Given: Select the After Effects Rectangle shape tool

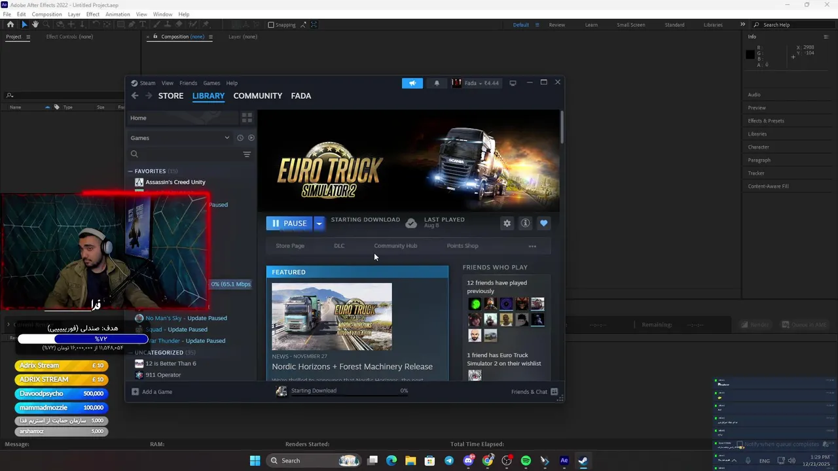Looking at the screenshot, I should [x=121, y=25].
